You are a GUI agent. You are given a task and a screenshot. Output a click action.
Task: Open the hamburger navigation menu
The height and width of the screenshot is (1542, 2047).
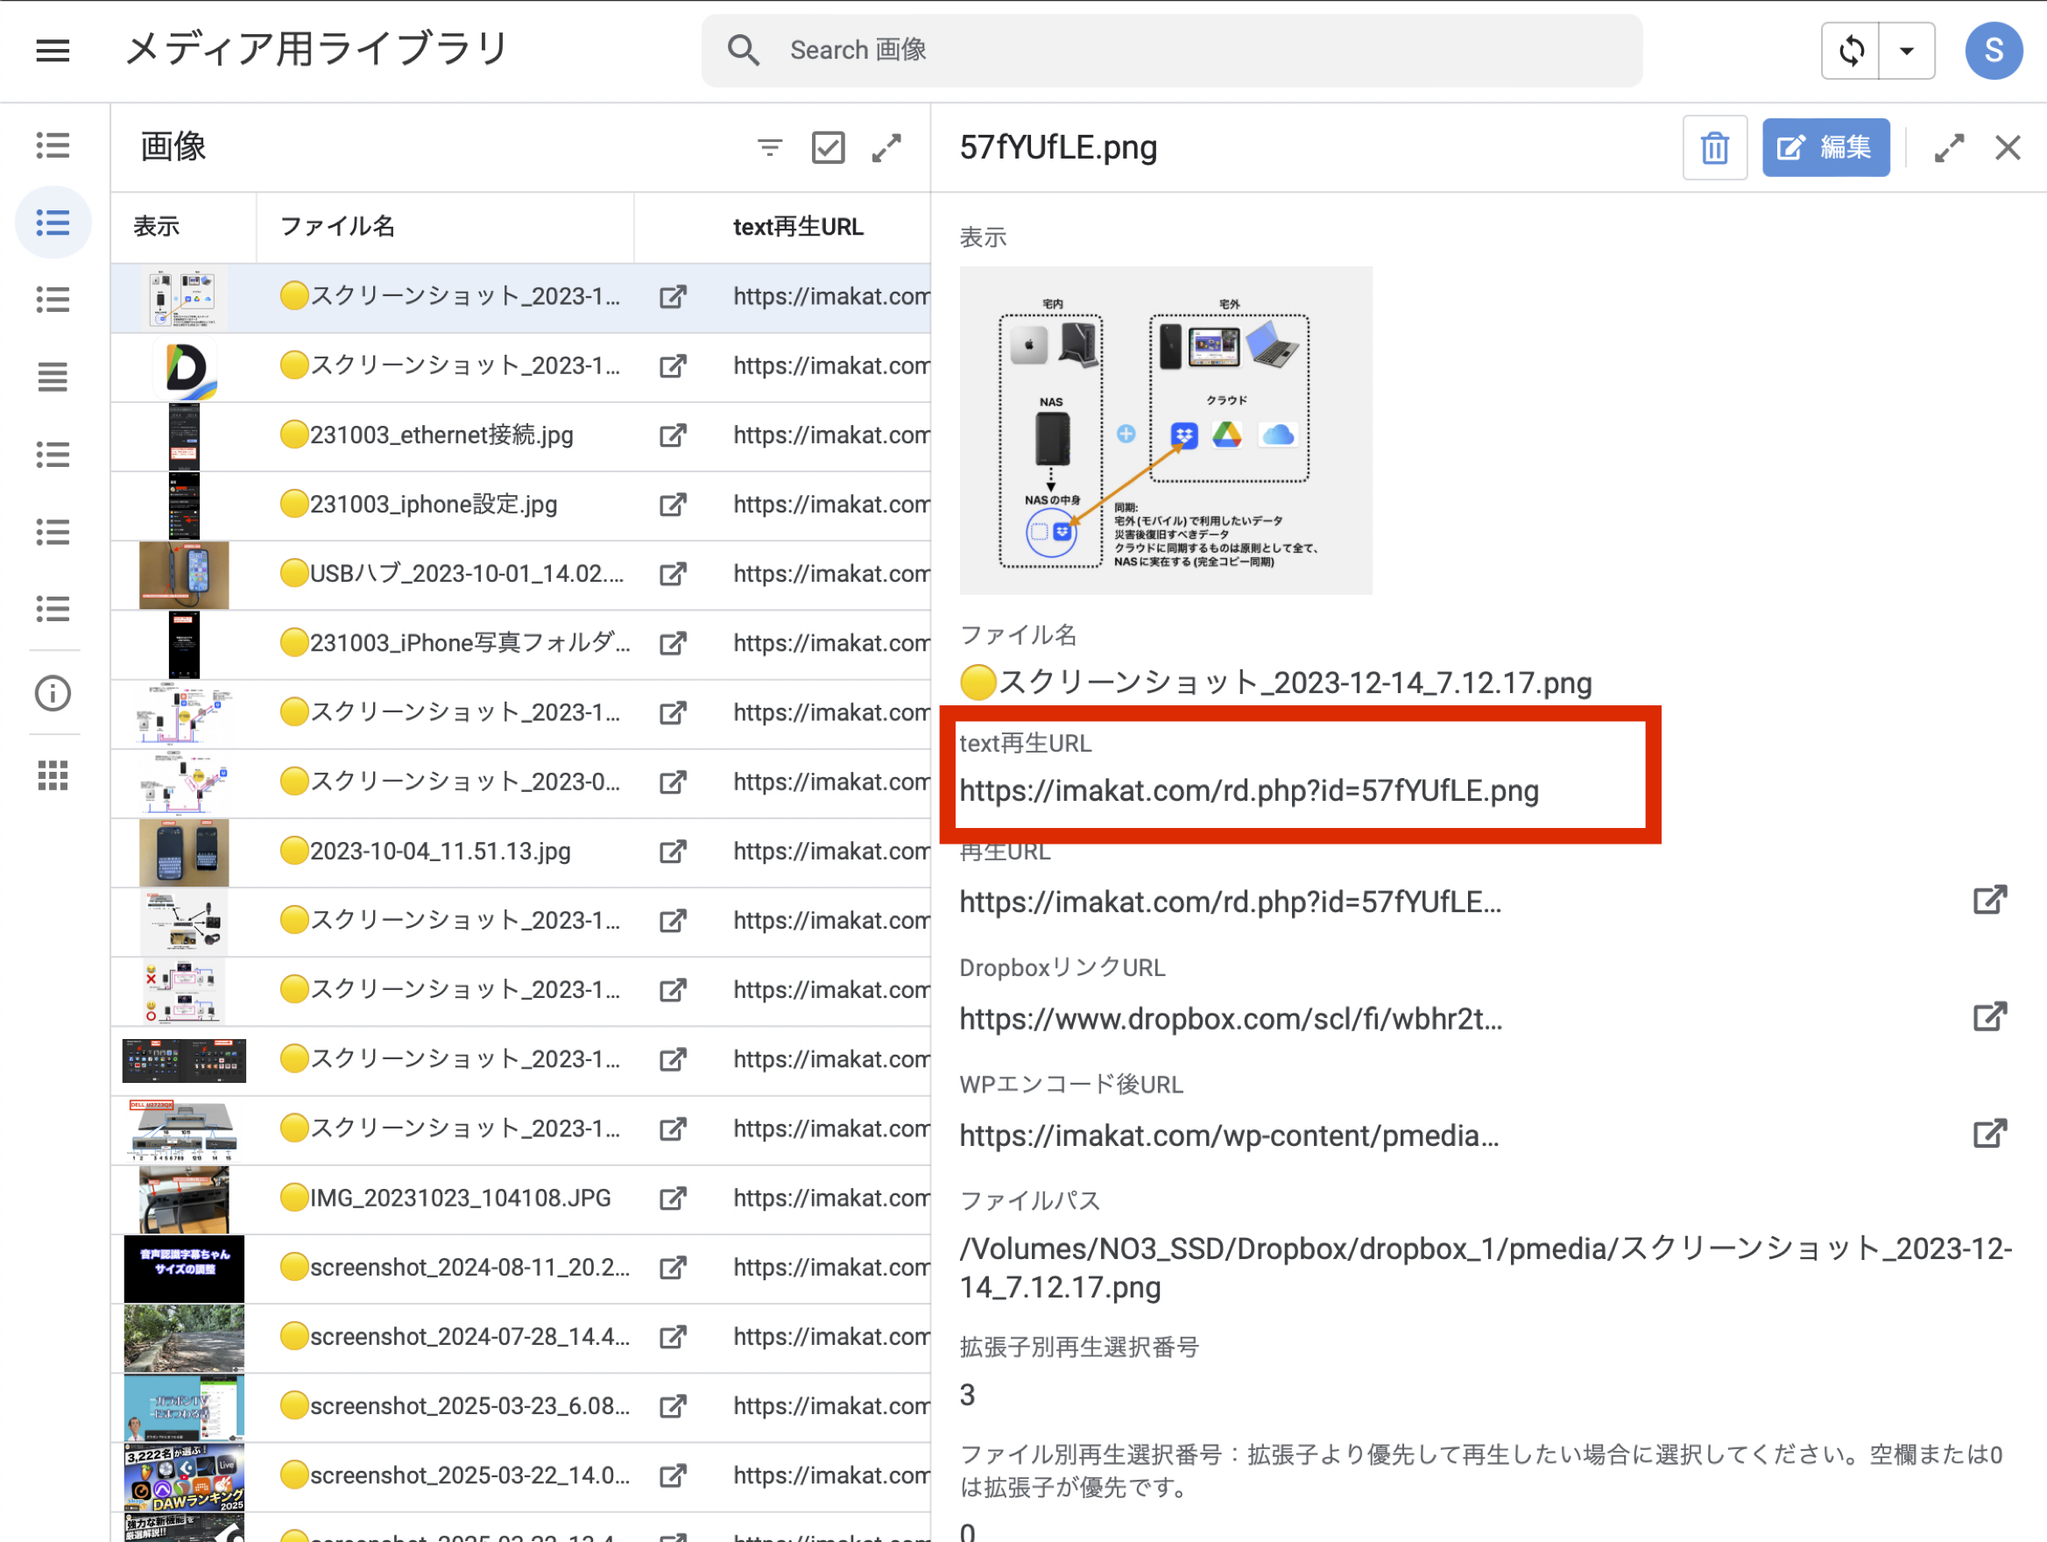point(53,50)
